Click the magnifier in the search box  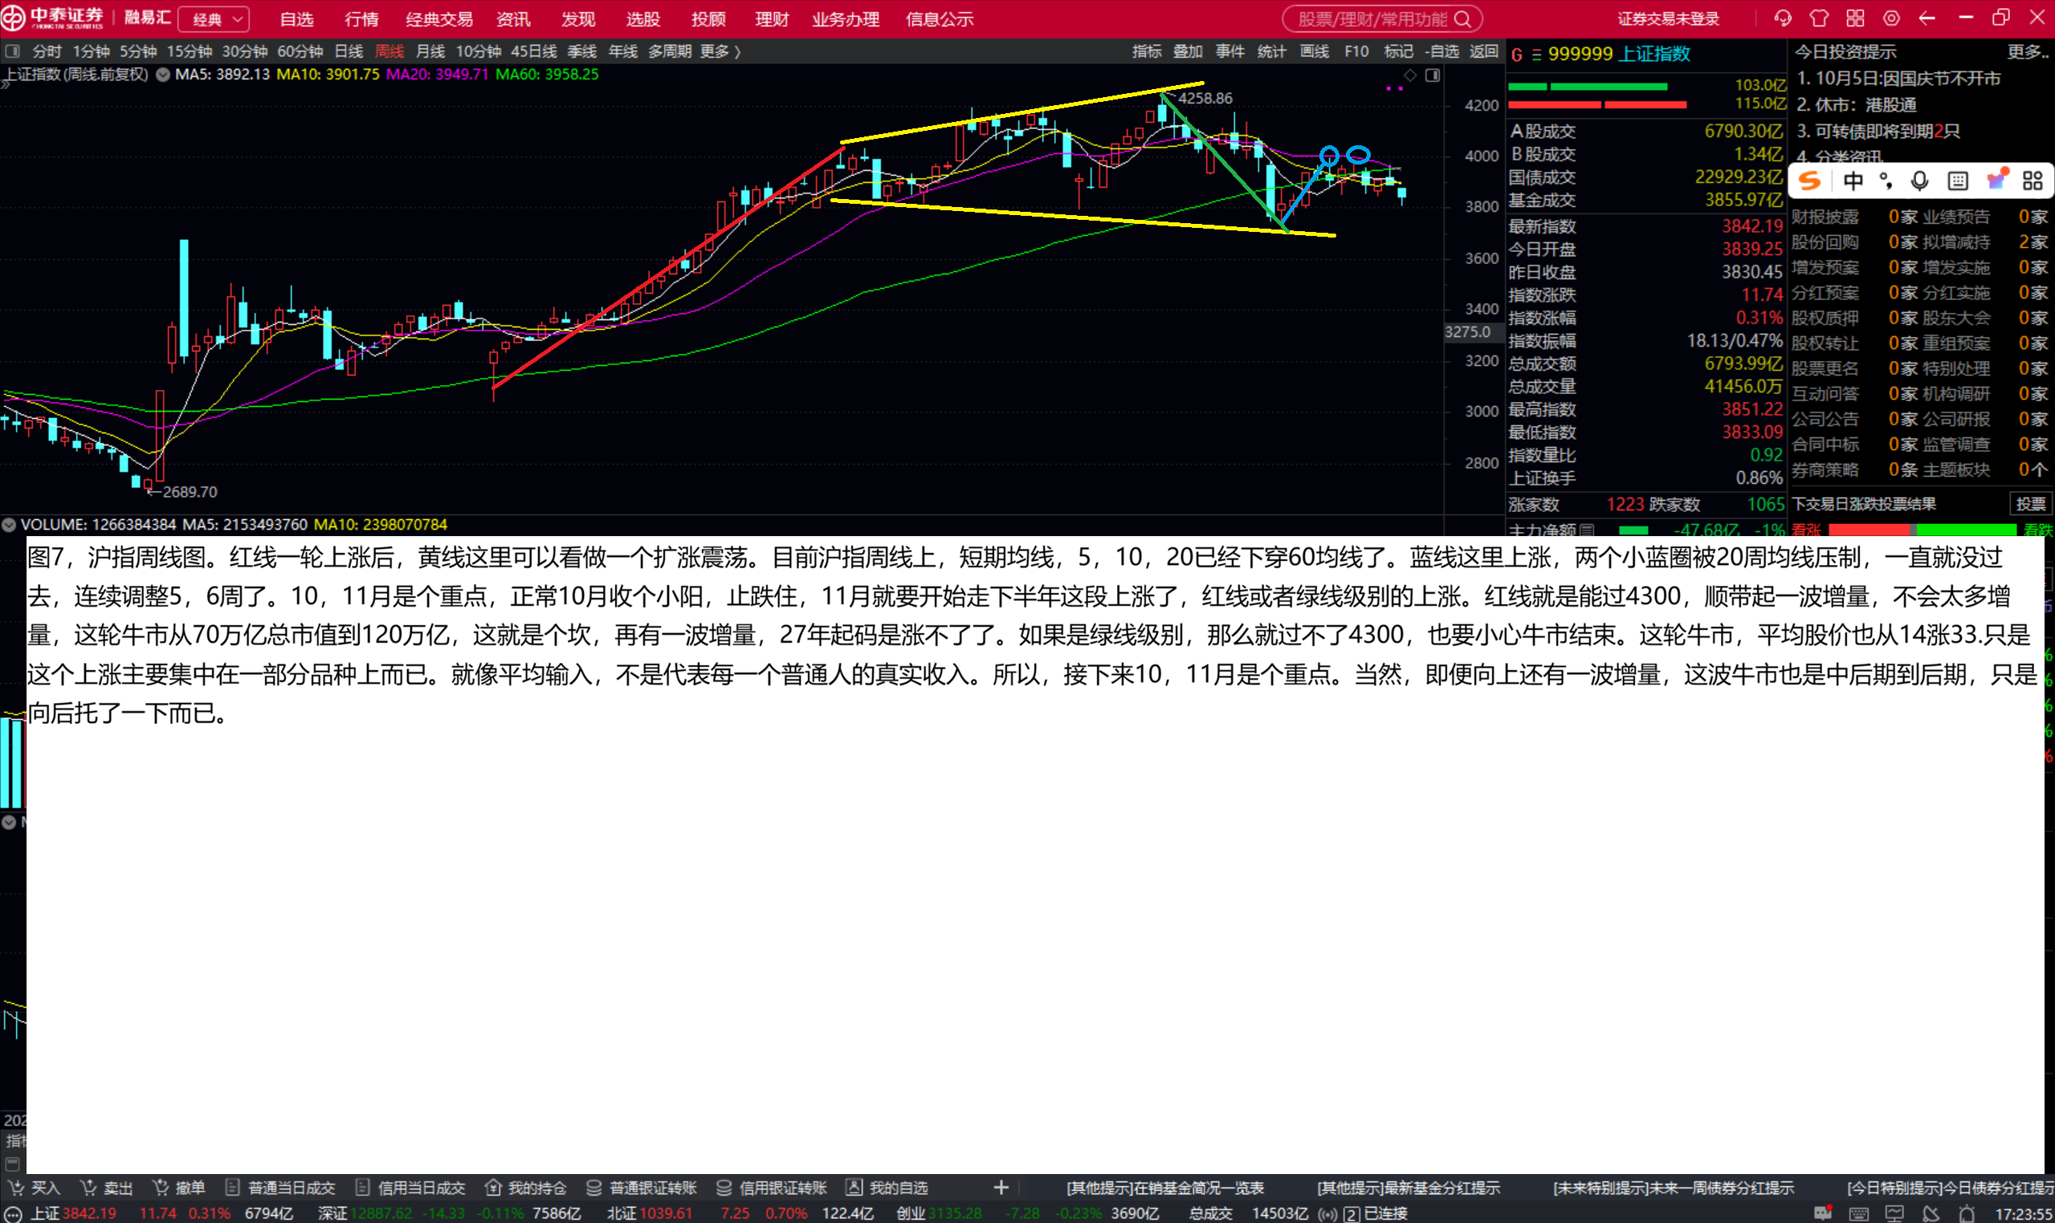[1463, 19]
